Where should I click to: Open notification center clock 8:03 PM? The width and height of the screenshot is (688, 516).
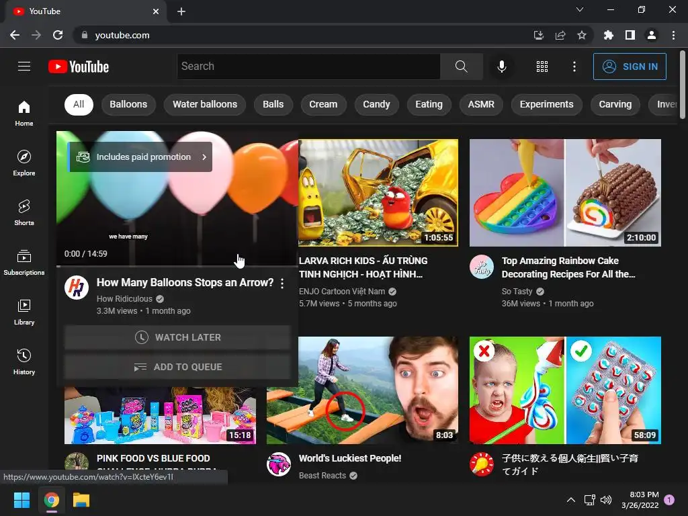[640, 500]
